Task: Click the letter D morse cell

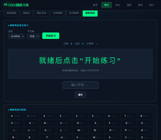Action: tap(80, 123)
